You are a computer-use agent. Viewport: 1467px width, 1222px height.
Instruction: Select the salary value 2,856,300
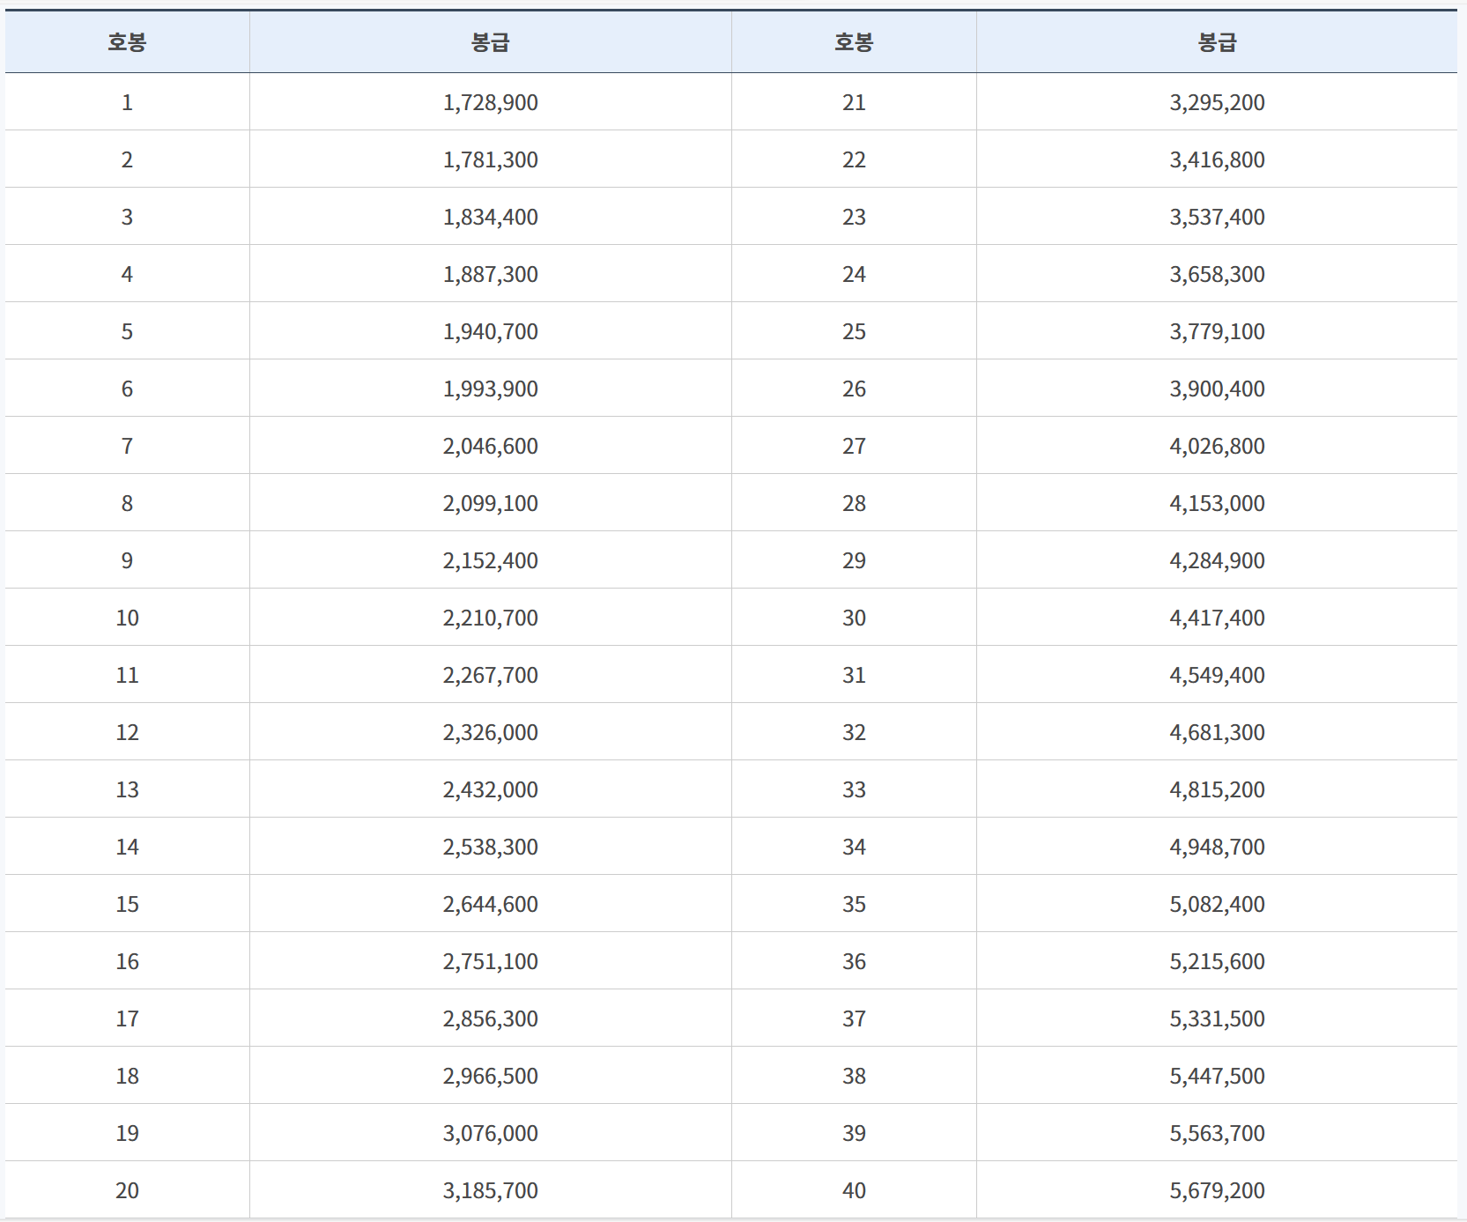pos(490,1018)
